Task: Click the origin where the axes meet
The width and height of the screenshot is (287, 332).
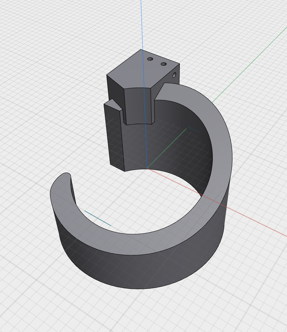Action: [x=147, y=168]
